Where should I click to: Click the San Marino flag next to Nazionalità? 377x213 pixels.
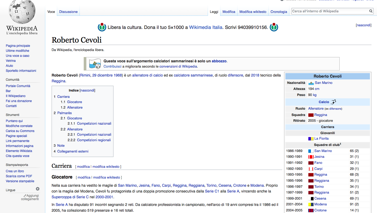point(311,83)
